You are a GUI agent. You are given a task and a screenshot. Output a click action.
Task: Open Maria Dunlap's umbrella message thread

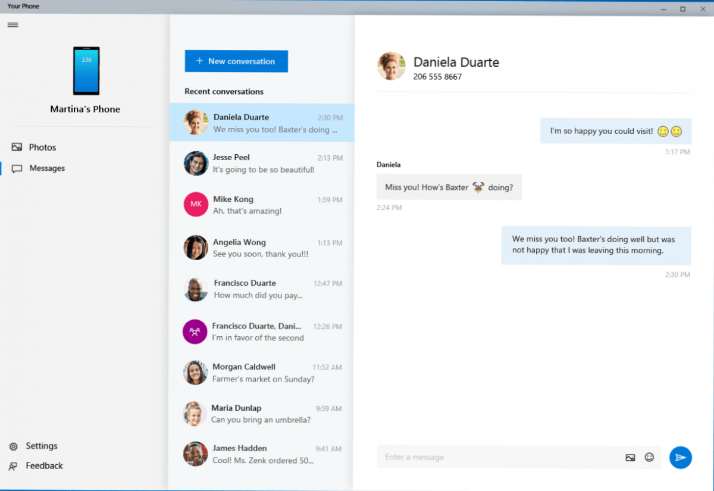click(262, 414)
